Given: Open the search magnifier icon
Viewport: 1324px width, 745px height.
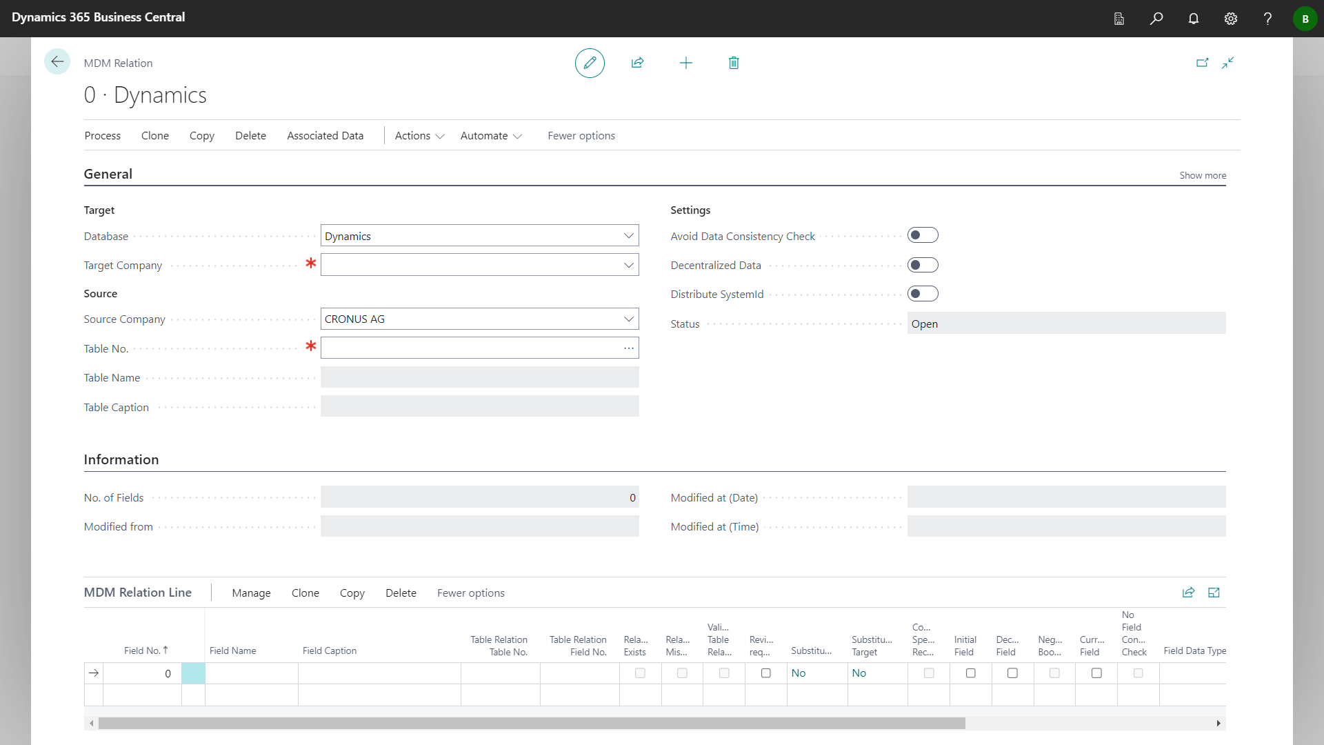Looking at the screenshot, I should pyautogui.click(x=1156, y=19).
